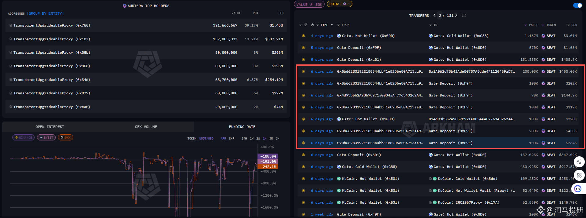The width and height of the screenshot is (586, 218).
Task: Select the APR funding rate mode
Action: 224,139
